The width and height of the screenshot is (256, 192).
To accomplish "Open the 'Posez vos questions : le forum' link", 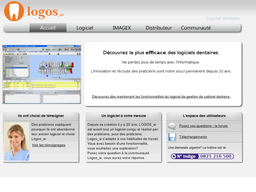I will [x=204, y=126].
